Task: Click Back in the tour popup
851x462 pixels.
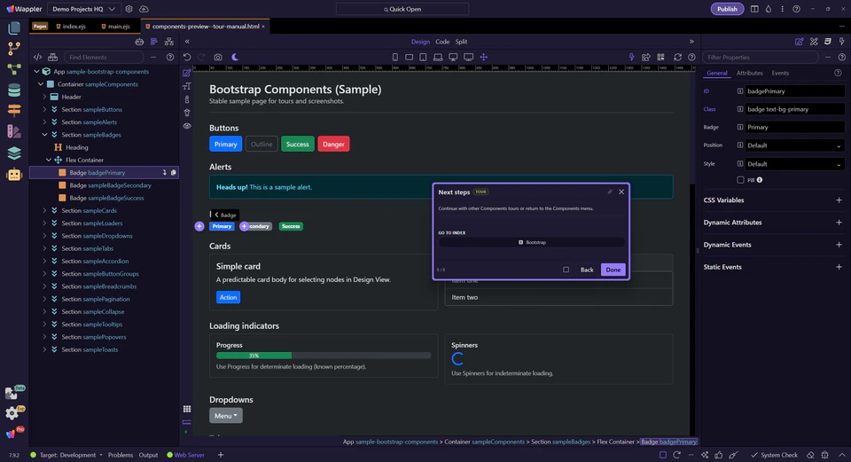Action: tap(587, 270)
